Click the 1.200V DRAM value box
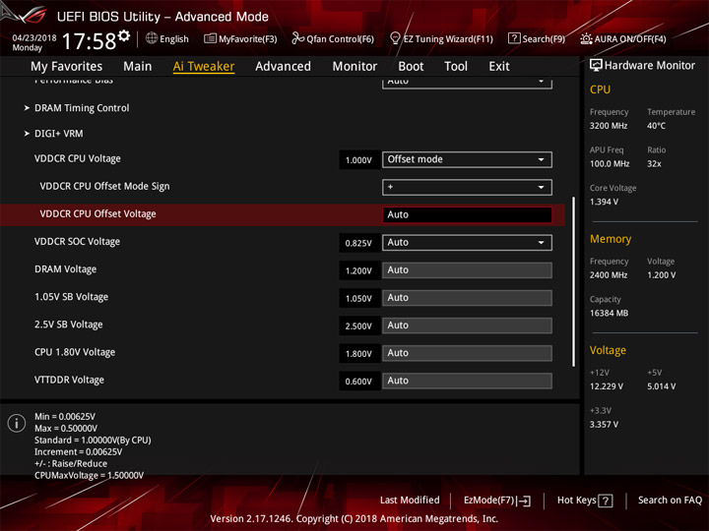Screen dimensions: 709x531 pos(358,270)
